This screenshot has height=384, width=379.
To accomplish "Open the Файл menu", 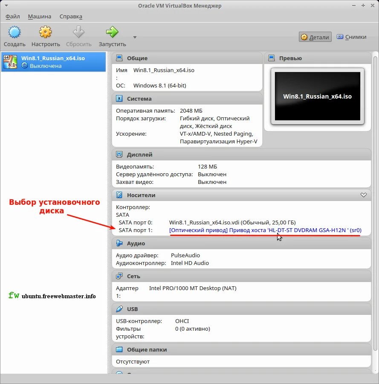I will coord(13,16).
